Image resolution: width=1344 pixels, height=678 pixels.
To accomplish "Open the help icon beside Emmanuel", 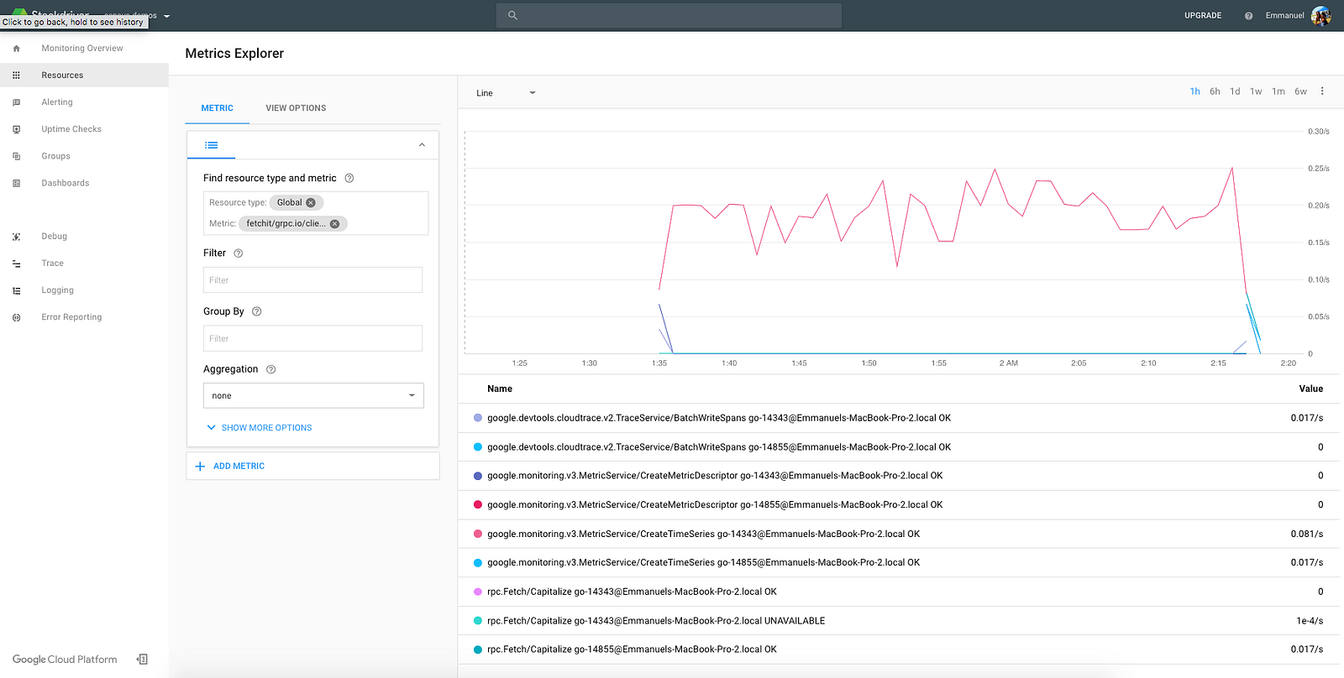I will tap(1248, 16).
